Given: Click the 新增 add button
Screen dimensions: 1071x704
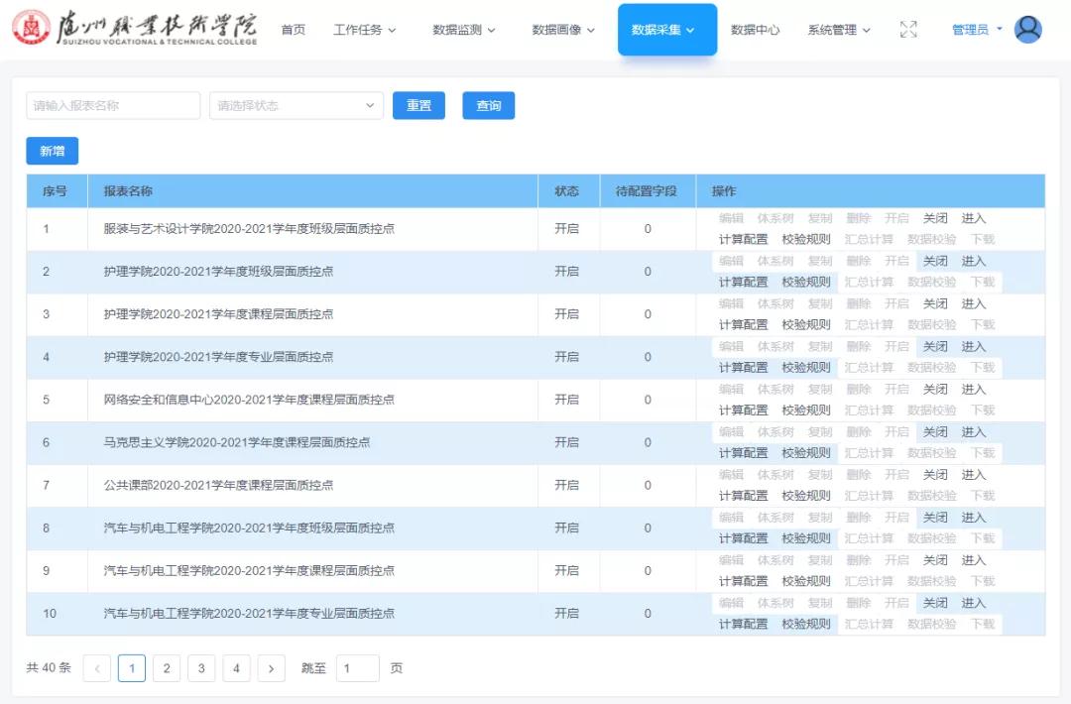Looking at the screenshot, I should (x=52, y=151).
